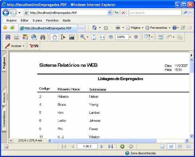
Task: Open the binoculars Search tool
Action: coord(43,37)
